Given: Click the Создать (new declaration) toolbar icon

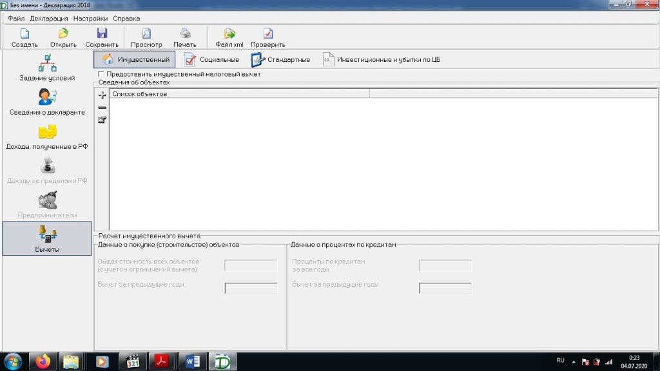Looking at the screenshot, I should coord(24,33).
